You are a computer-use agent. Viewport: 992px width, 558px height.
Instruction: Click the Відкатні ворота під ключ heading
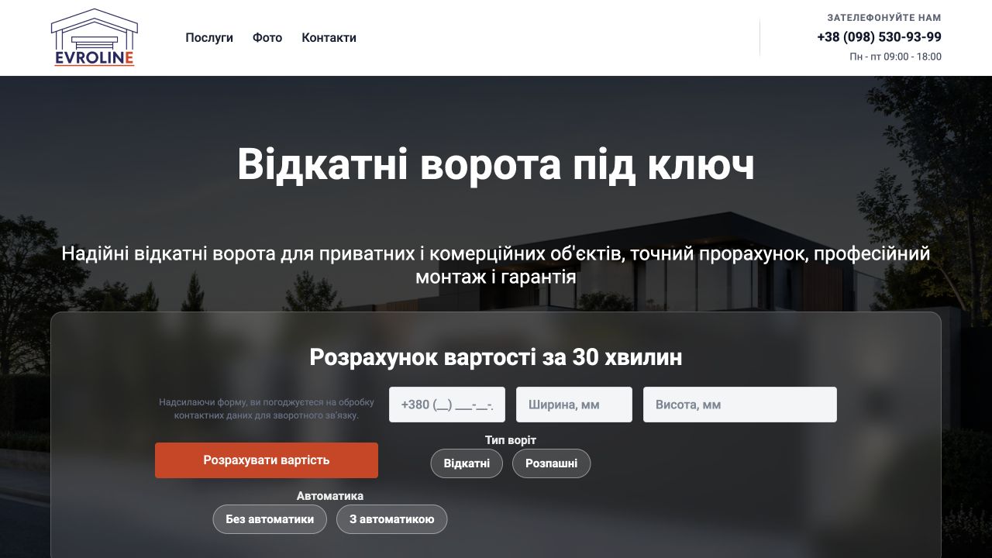tap(496, 164)
